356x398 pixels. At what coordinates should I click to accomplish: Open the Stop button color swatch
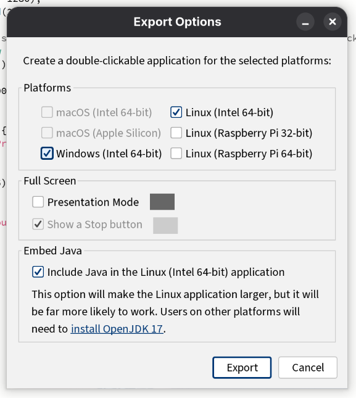tap(165, 225)
